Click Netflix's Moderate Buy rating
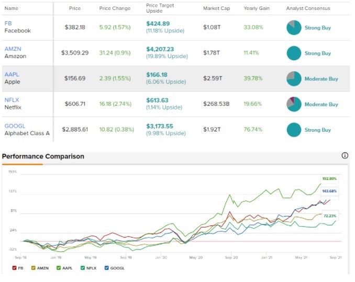Viewport: 355px width, 282px height. pyautogui.click(x=321, y=105)
